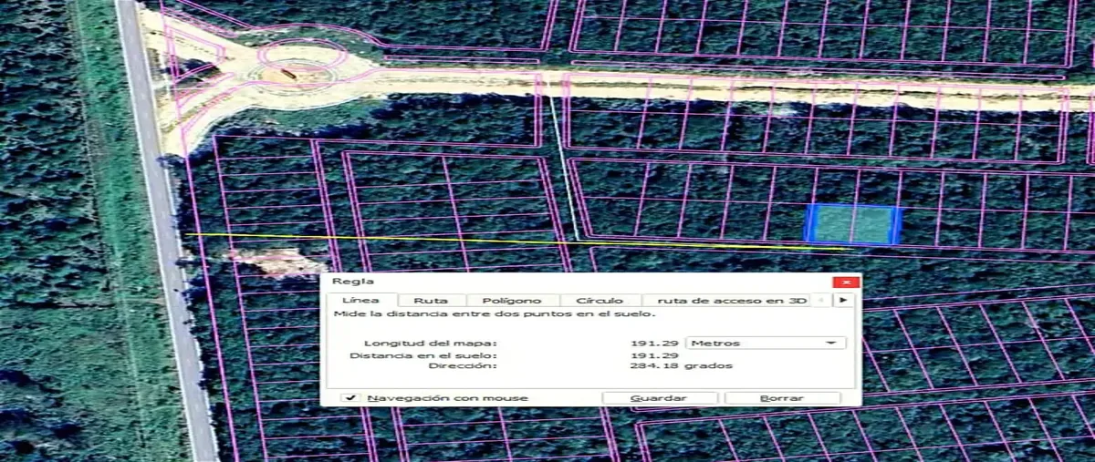Click the Guardar button
This screenshot has width=1095, height=462.
[659, 398]
